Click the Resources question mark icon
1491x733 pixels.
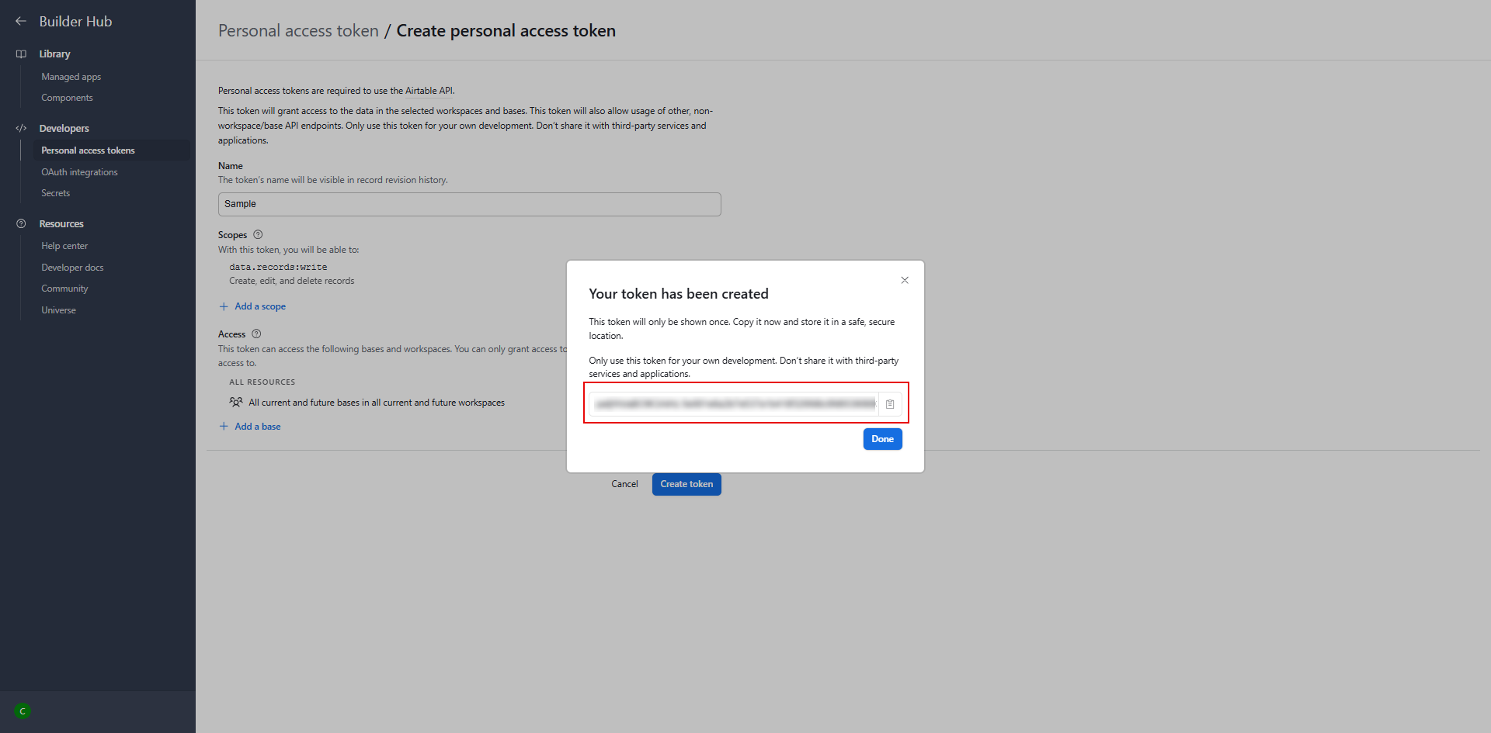tap(21, 224)
